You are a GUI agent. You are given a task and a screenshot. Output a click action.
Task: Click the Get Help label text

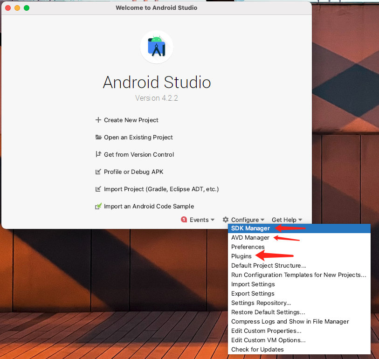click(x=284, y=220)
